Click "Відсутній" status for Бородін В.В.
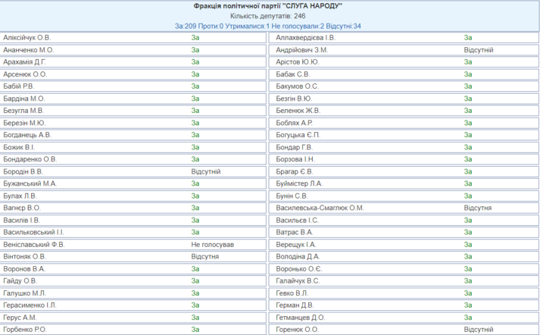The image size is (540, 335). coord(206,172)
